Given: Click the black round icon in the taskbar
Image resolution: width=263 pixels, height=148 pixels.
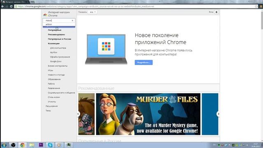Looking at the screenshot, I should (13, 145).
